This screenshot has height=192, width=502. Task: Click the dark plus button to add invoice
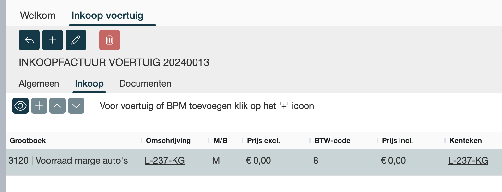point(53,40)
